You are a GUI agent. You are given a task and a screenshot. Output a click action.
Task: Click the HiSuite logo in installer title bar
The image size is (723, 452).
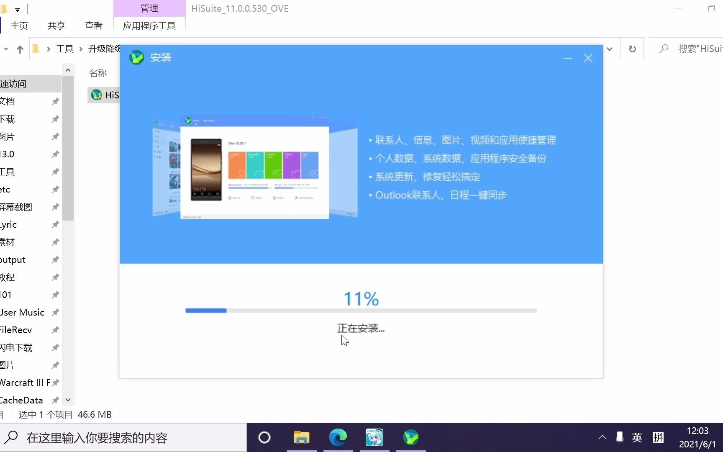pos(136,57)
